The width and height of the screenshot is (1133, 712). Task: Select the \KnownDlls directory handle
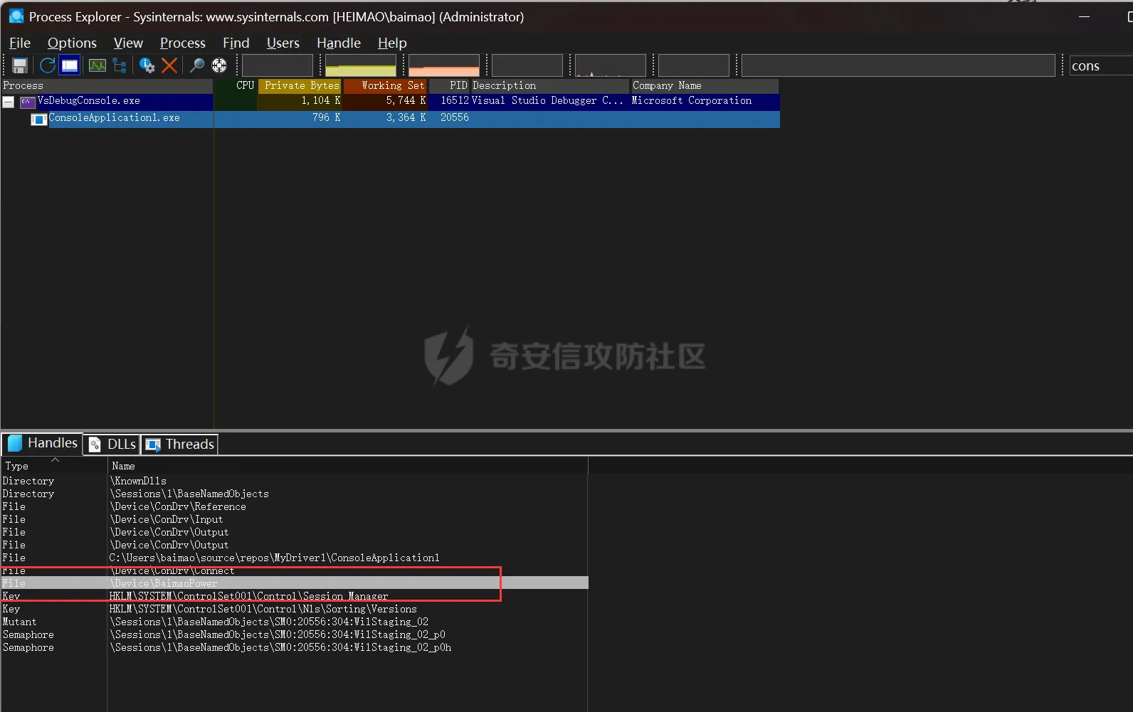coord(295,481)
